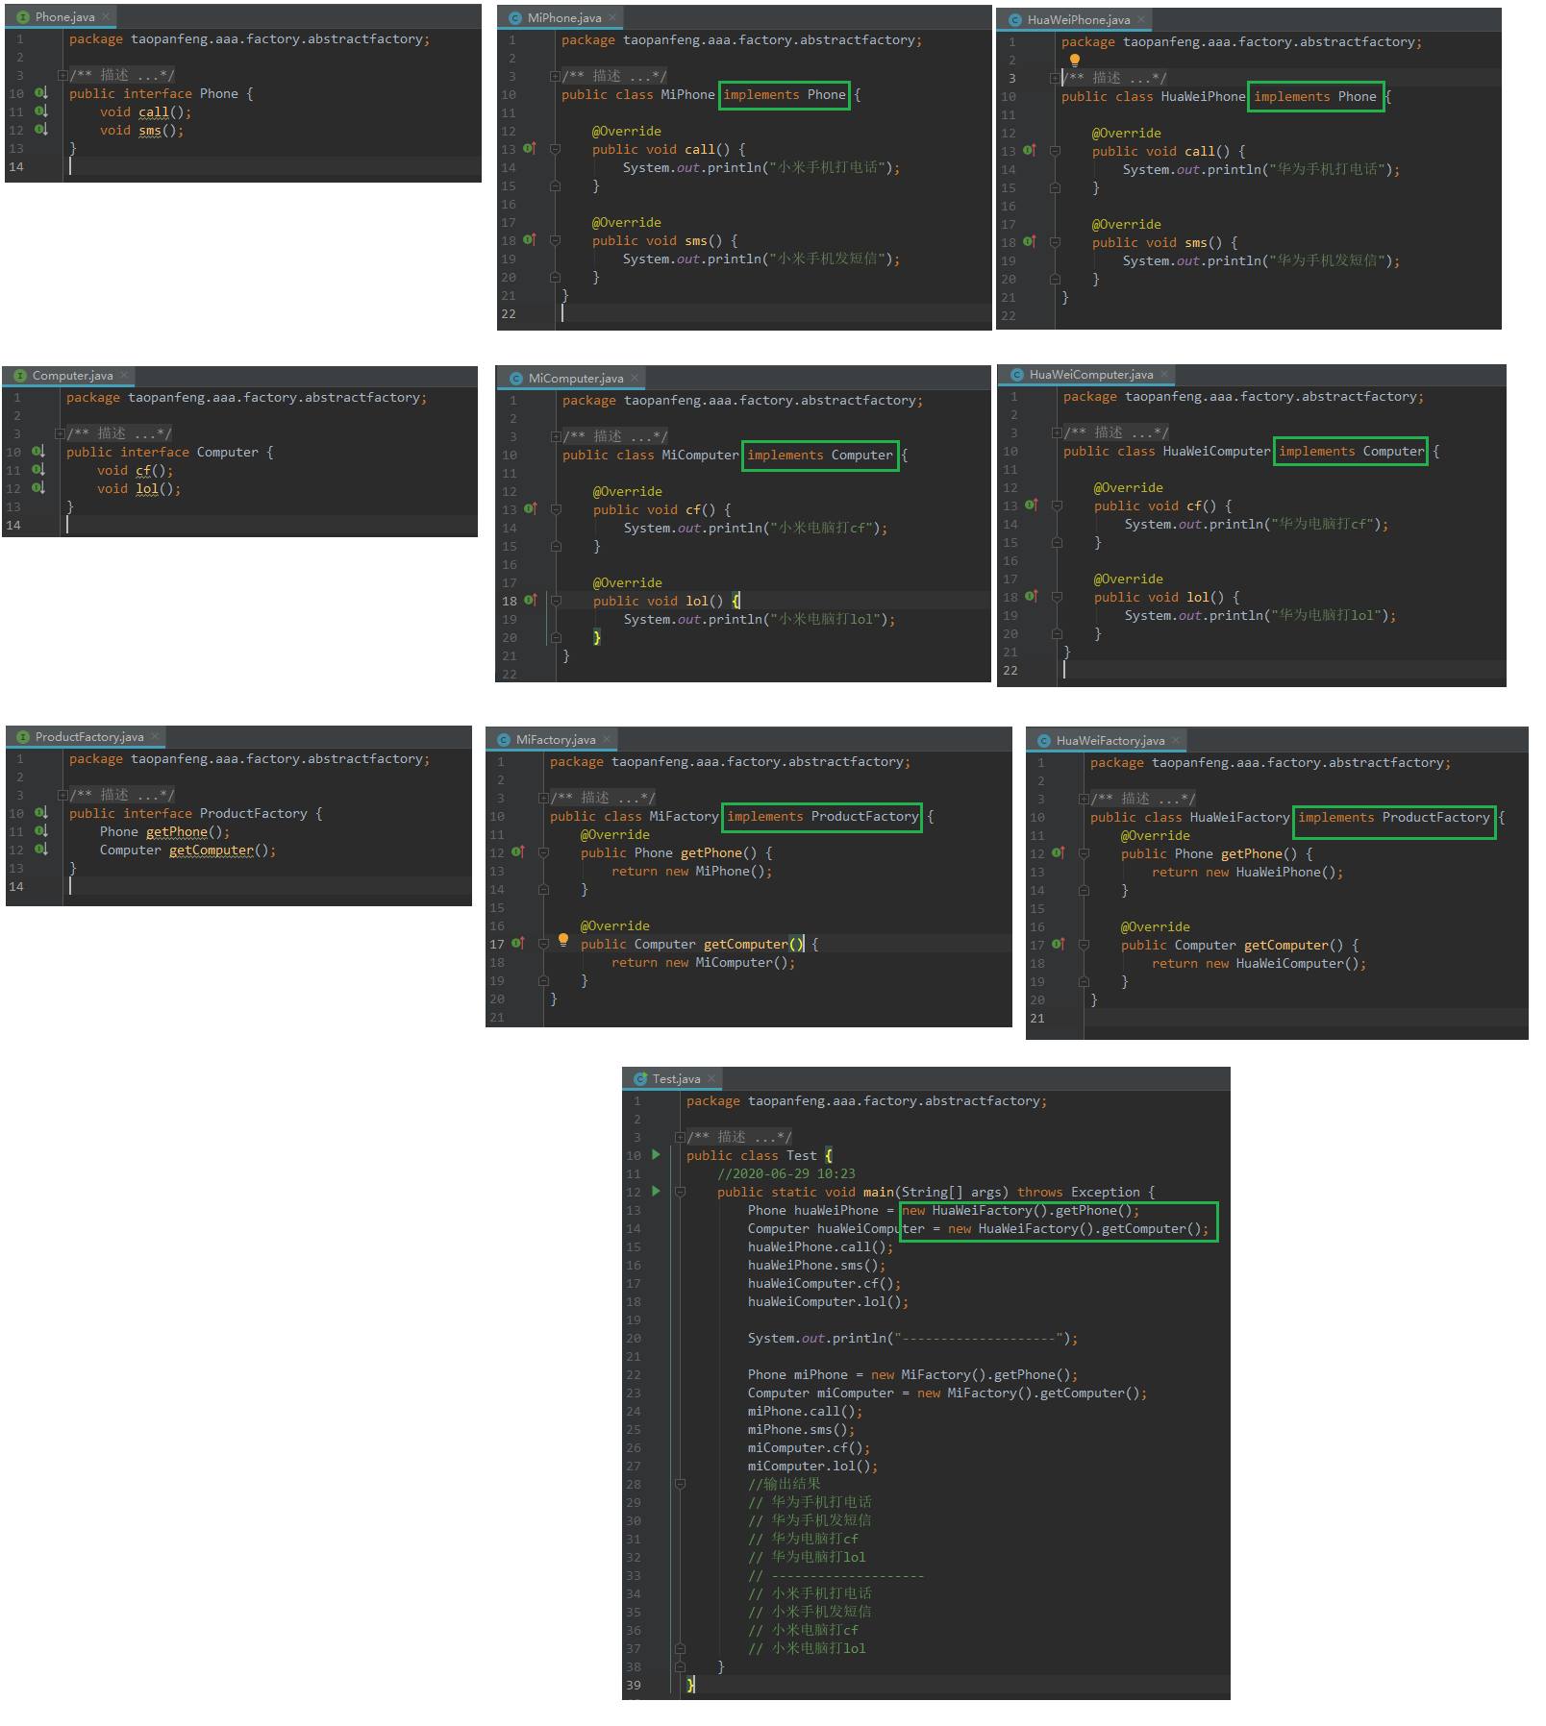The image size is (1546, 1726).
Task: Collapse the sms() method in HuaWeiPhone.java
Action: pos(1055,242)
